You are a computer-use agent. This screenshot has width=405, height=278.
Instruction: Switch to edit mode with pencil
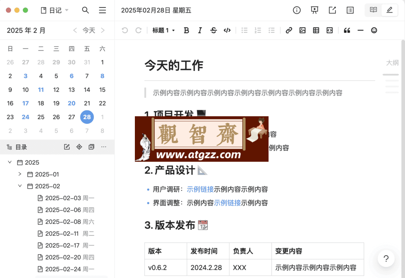tap(389, 10)
